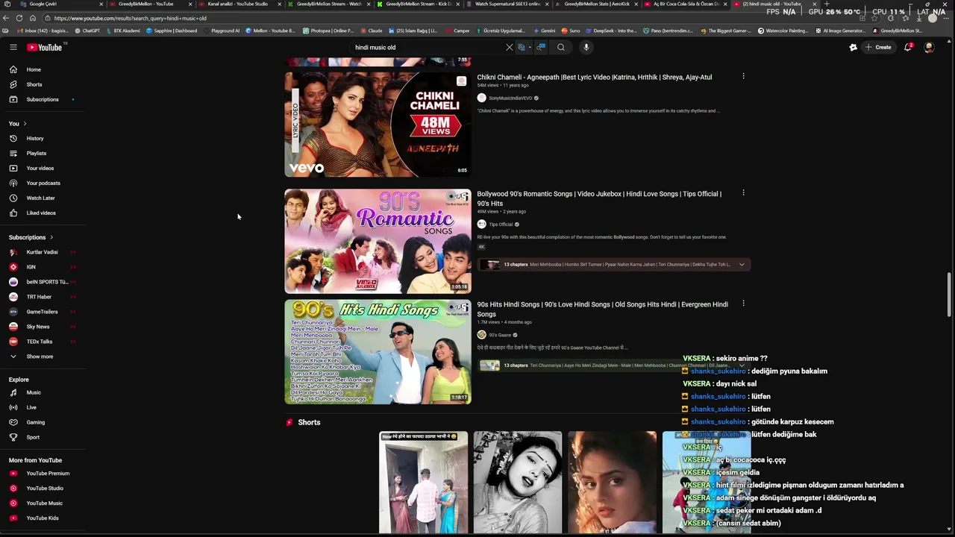
Task: Start voice search with the microphone icon
Action: (586, 47)
